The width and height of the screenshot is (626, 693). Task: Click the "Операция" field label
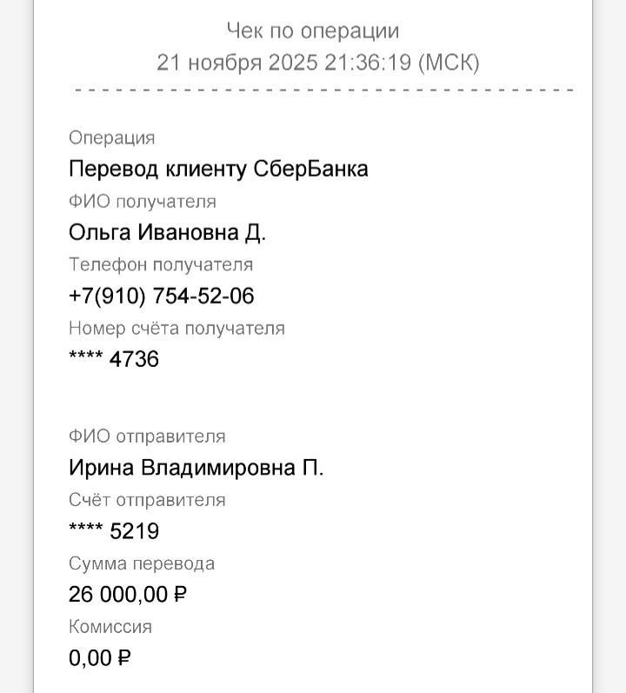pos(111,137)
